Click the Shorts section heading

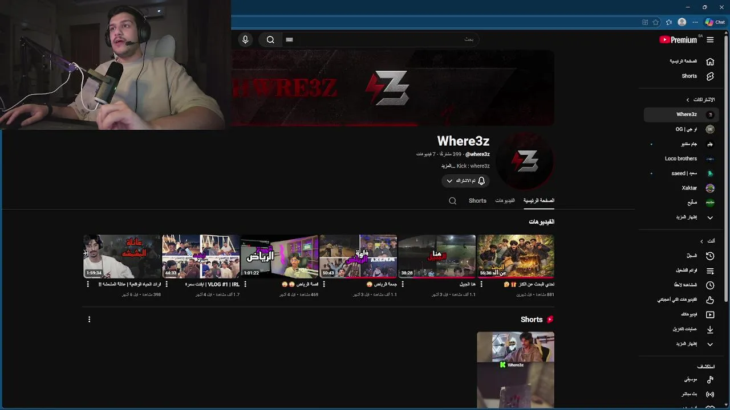(532, 320)
